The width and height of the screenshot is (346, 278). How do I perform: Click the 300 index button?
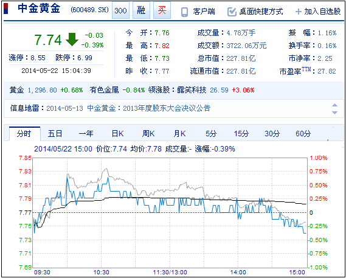pyautogui.click(x=120, y=10)
